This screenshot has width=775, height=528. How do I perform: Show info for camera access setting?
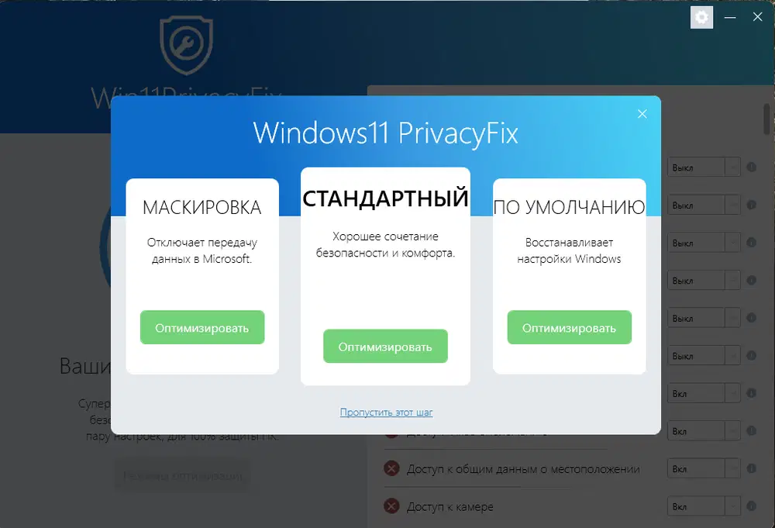[751, 506]
